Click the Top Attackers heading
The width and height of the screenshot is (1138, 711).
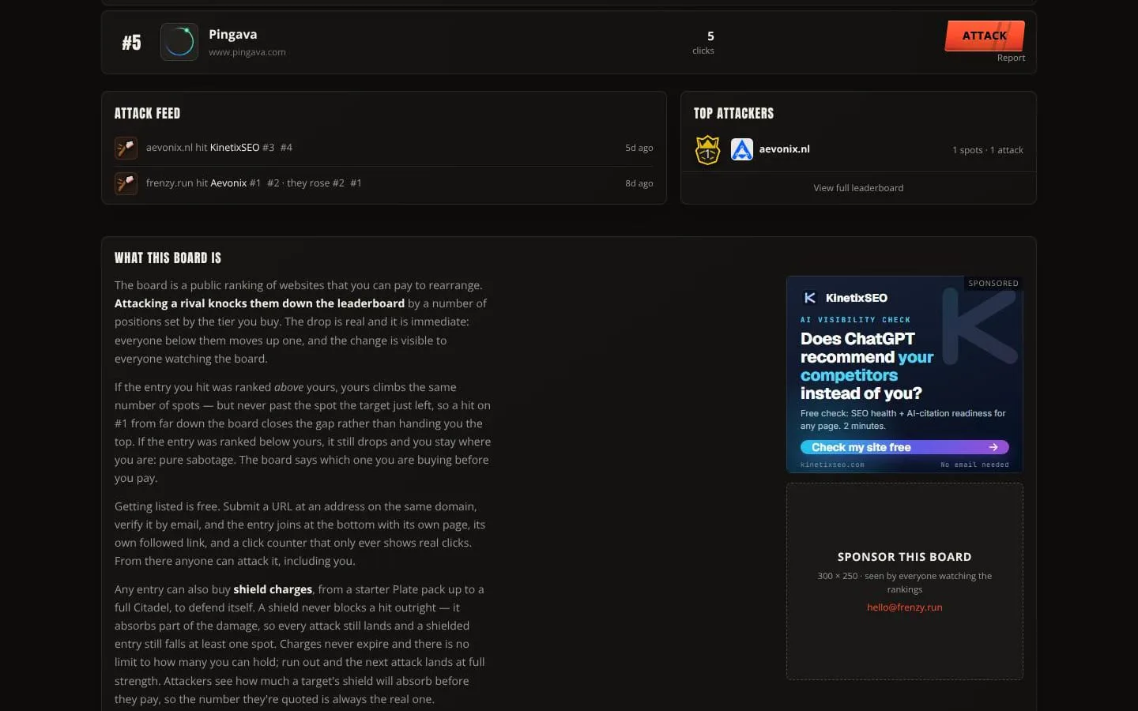(x=733, y=113)
